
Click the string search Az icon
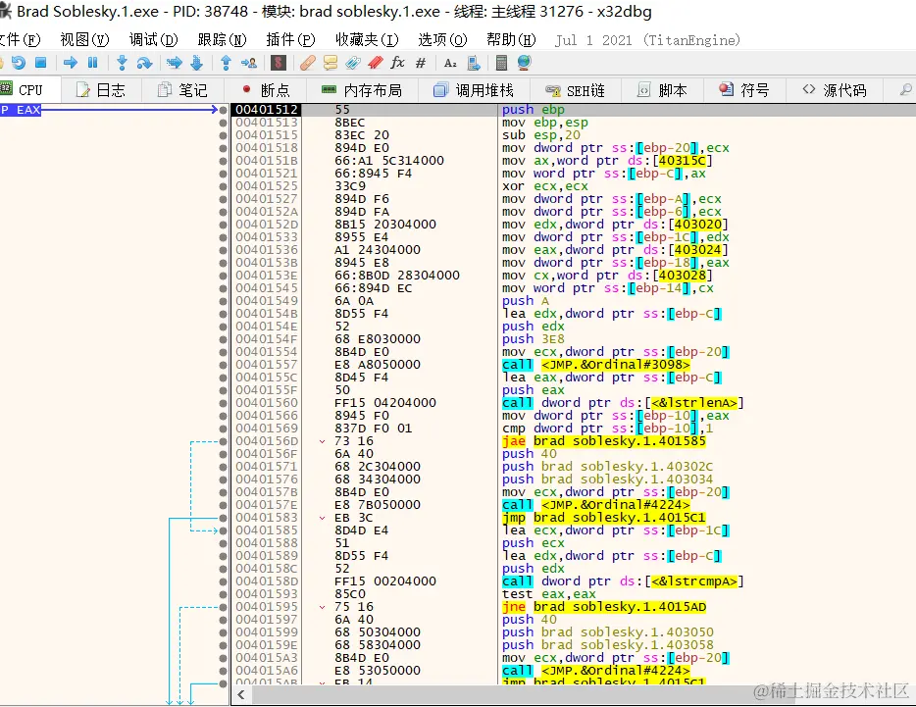(x=450, y=63)
